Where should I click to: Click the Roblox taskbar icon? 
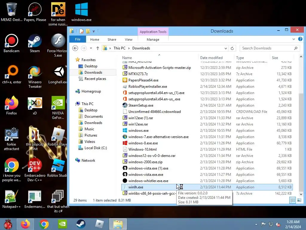(x=99, y=224)
